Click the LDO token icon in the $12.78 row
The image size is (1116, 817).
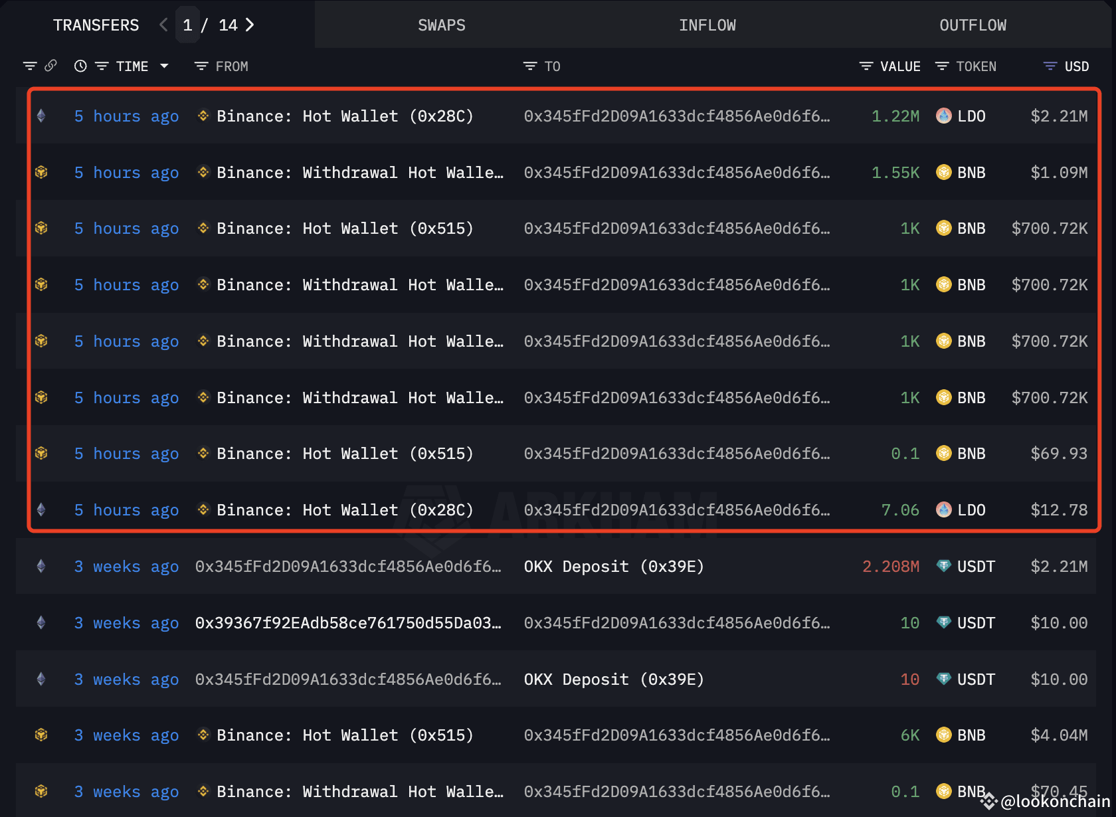coord(944,510)
